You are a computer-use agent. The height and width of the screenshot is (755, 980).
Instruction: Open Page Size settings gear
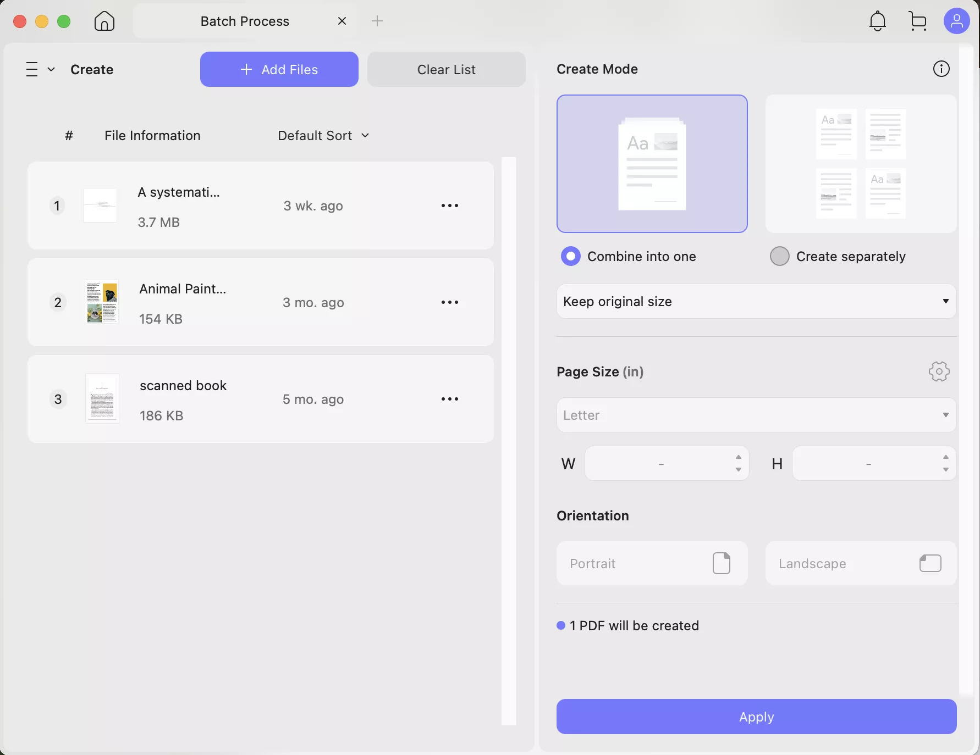pyautogui.click(x=938, y=371)
